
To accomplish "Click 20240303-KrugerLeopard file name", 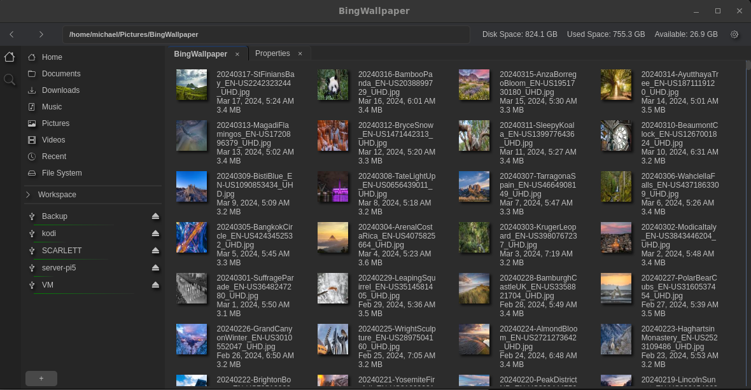I will 538,236.
